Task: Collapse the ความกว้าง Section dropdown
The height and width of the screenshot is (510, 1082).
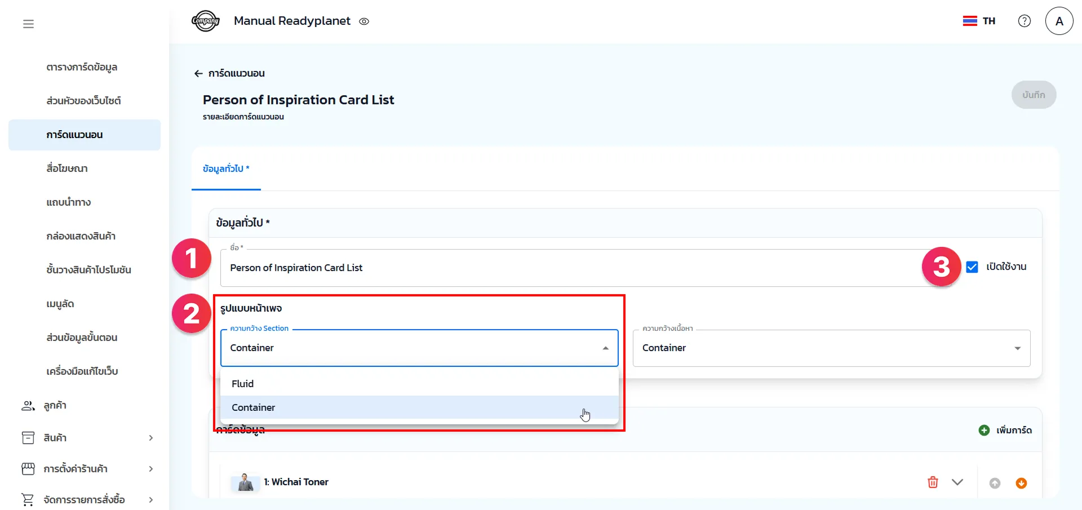Action: (605, 348)
